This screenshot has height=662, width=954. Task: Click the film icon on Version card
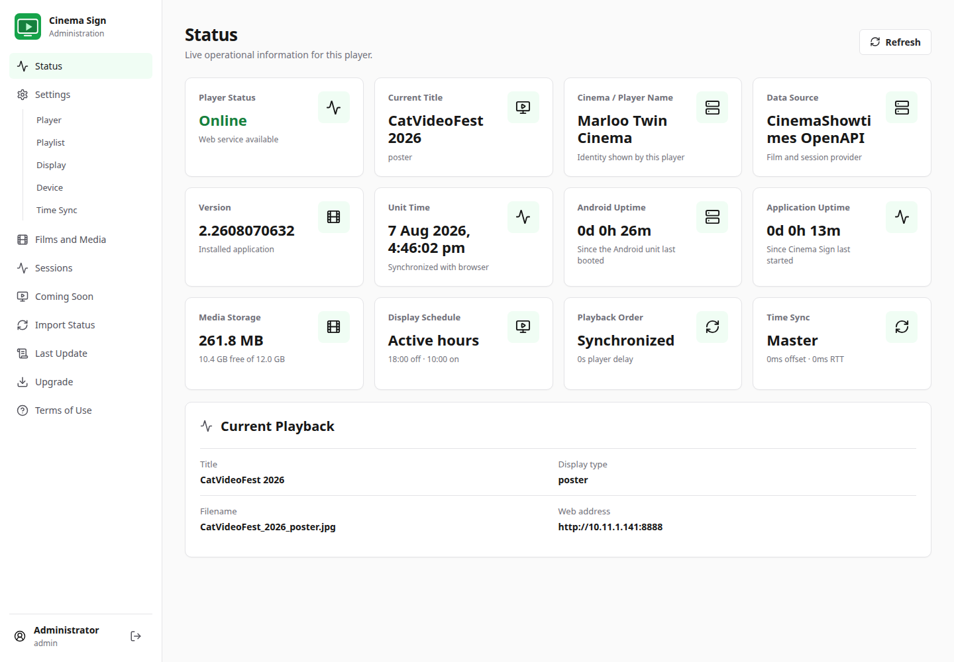coord(334,217)
